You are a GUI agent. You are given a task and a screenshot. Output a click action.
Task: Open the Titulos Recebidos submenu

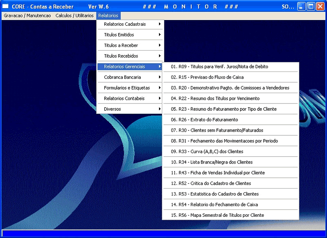point(130,56)
